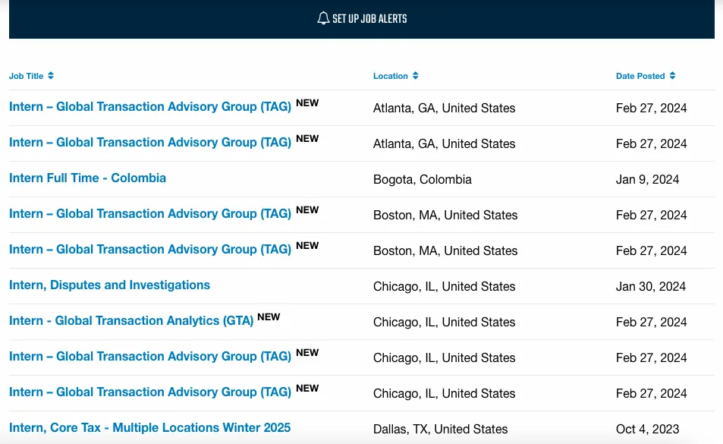Open the first Boston TAG intern listing

[150, 214]
